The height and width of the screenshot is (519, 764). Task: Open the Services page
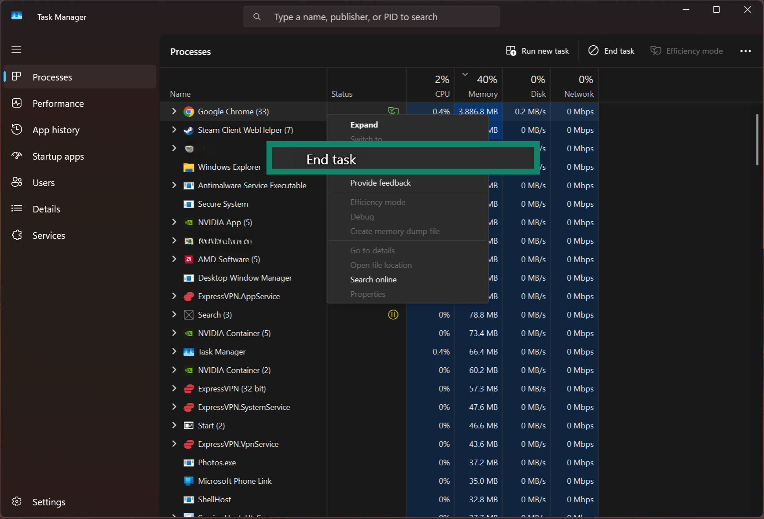(x=48, y=235)
